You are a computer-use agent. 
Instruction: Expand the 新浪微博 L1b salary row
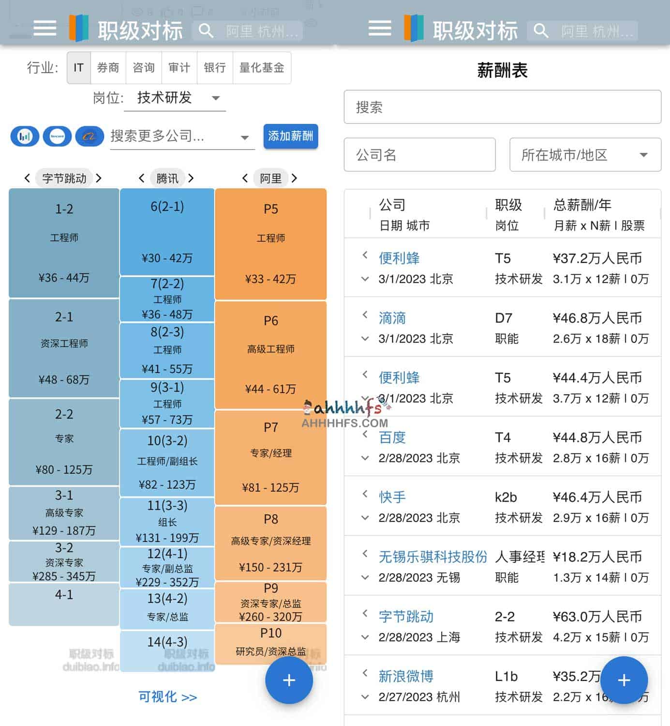click(x=365, y=697)
